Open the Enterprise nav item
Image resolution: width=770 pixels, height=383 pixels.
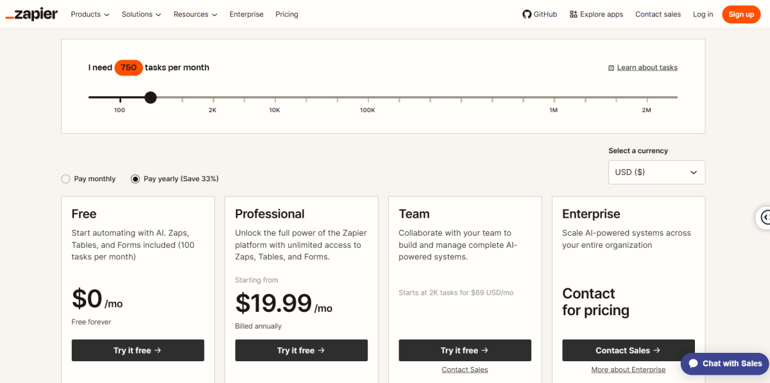click(246, 14)
